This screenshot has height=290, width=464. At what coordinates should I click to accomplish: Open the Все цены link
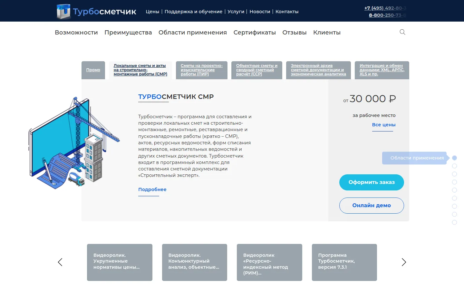point(384,125)
